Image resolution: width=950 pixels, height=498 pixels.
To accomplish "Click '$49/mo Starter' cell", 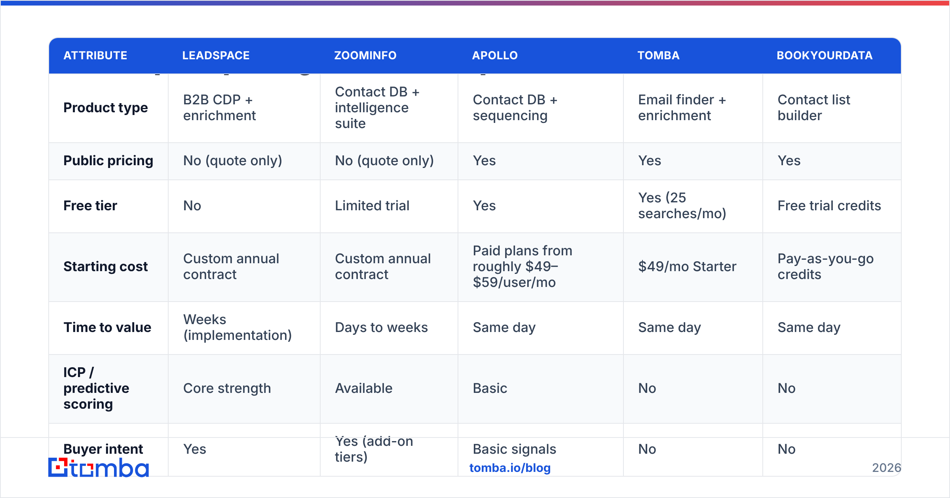I will (693, 267).
